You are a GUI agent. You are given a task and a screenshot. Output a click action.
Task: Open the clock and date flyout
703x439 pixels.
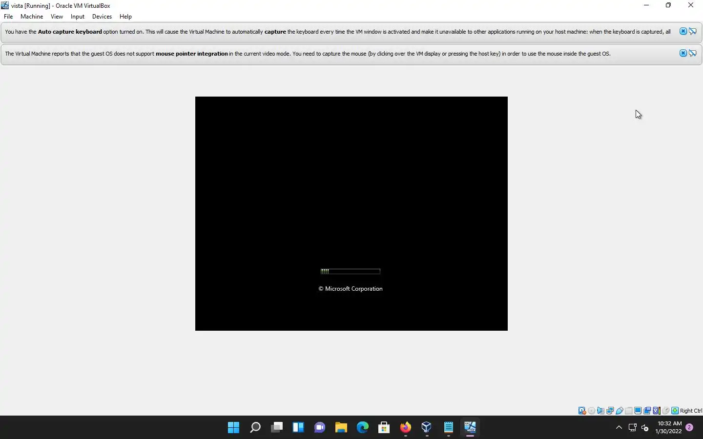[x=669, y=427]
